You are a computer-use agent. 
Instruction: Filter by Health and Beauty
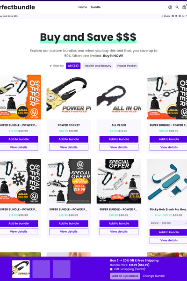pyautogui.click(x=98, y=66)
